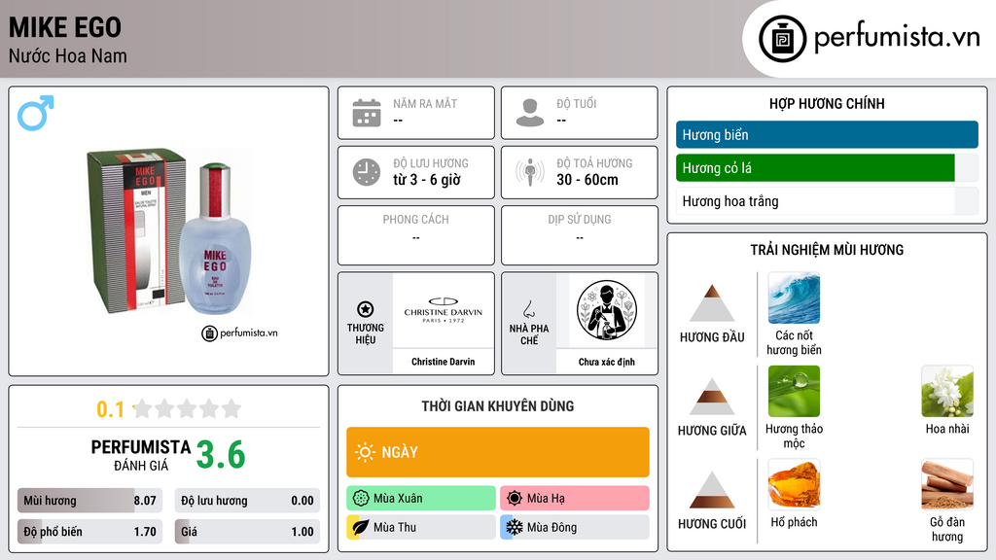Viewport: 996px width, 560px height.
Task: Click the sun icon for Mùa Hạ
Action: point(515,498)
